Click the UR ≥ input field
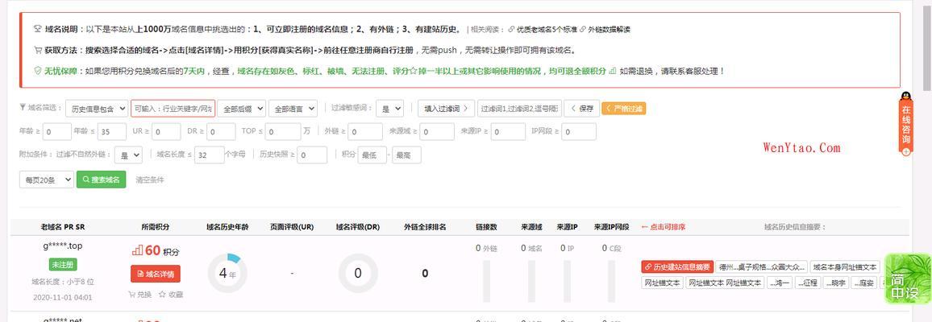Screen dimensions: 932x322 166,132
